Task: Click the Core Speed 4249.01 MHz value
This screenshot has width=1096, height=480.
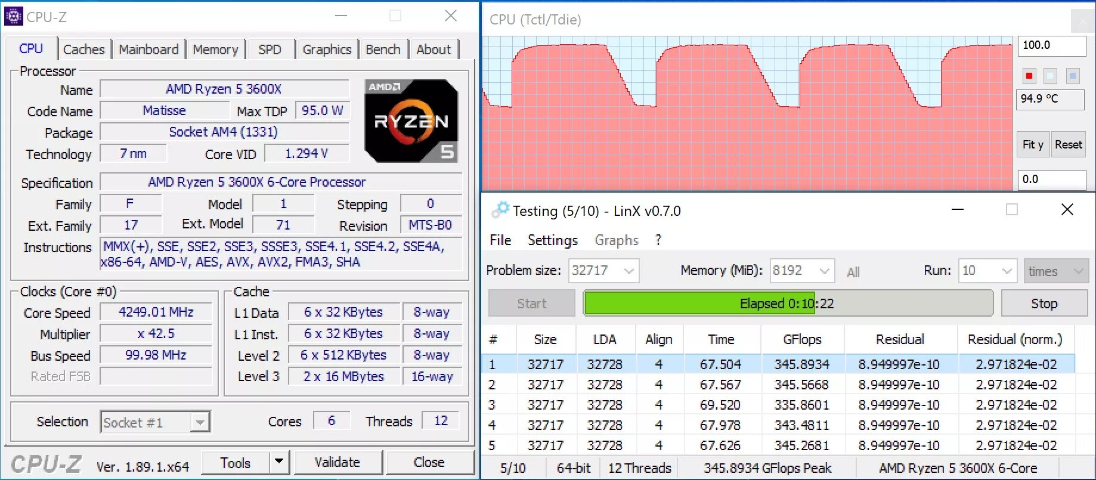Action: point(156,312)
